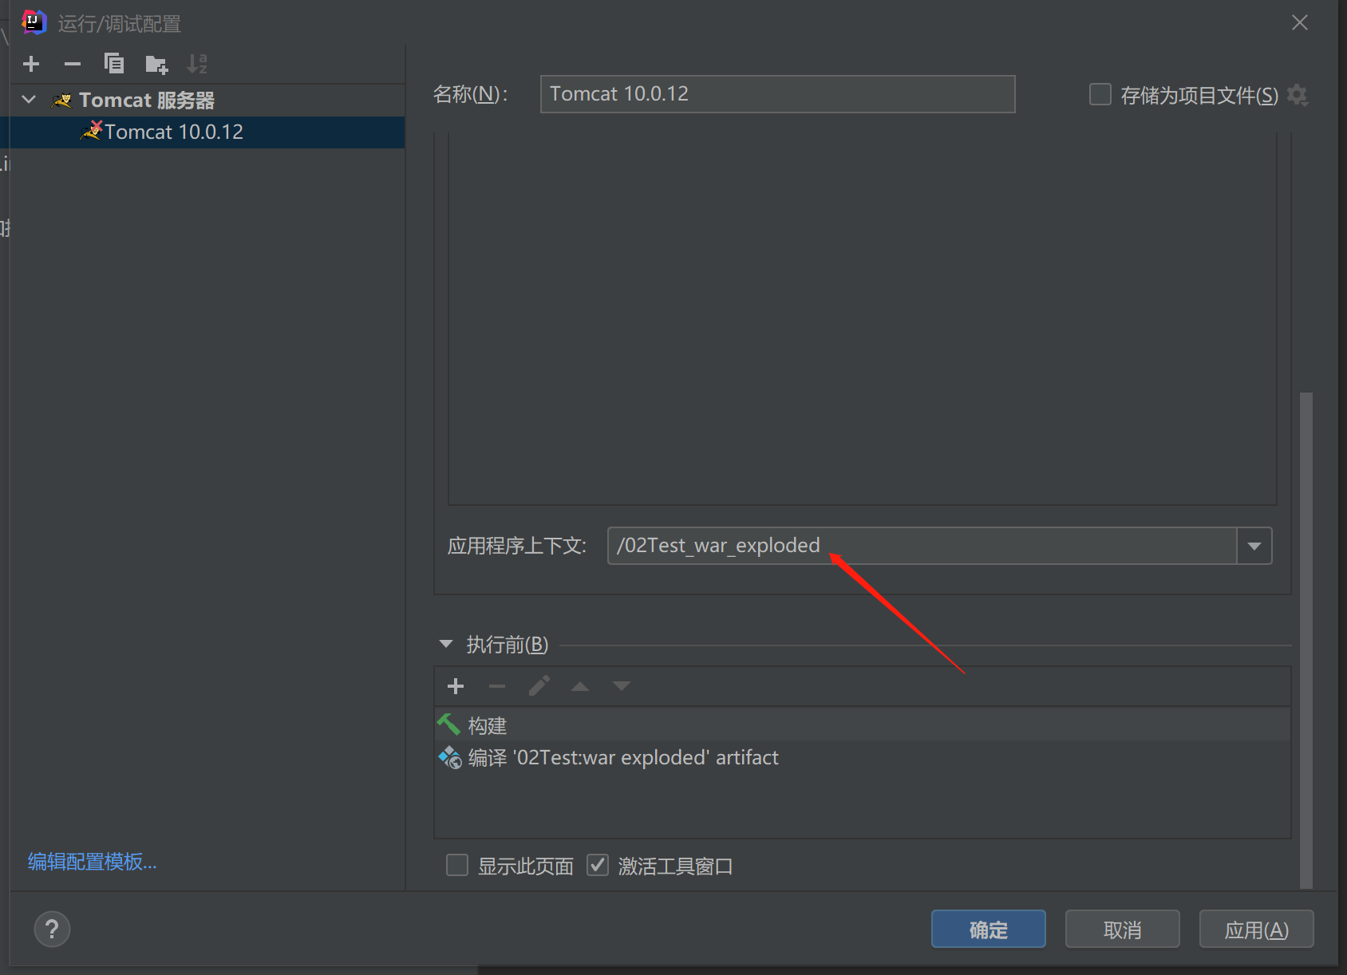Image resolution: width=1347 pixels, height=975 pixels.
Task: Move before-launch task up
Action: click(x=580, y=686)
